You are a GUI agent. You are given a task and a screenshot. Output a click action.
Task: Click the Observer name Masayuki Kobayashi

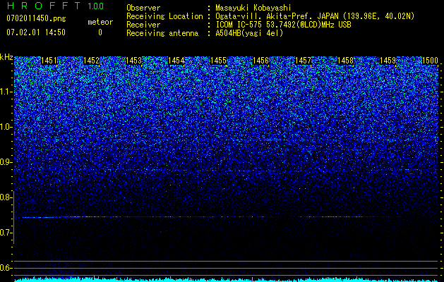pyautogui.click(x=253, y=8)
